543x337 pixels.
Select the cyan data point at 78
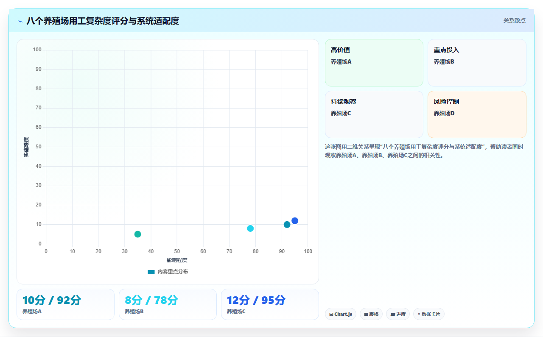click(250, 228)
